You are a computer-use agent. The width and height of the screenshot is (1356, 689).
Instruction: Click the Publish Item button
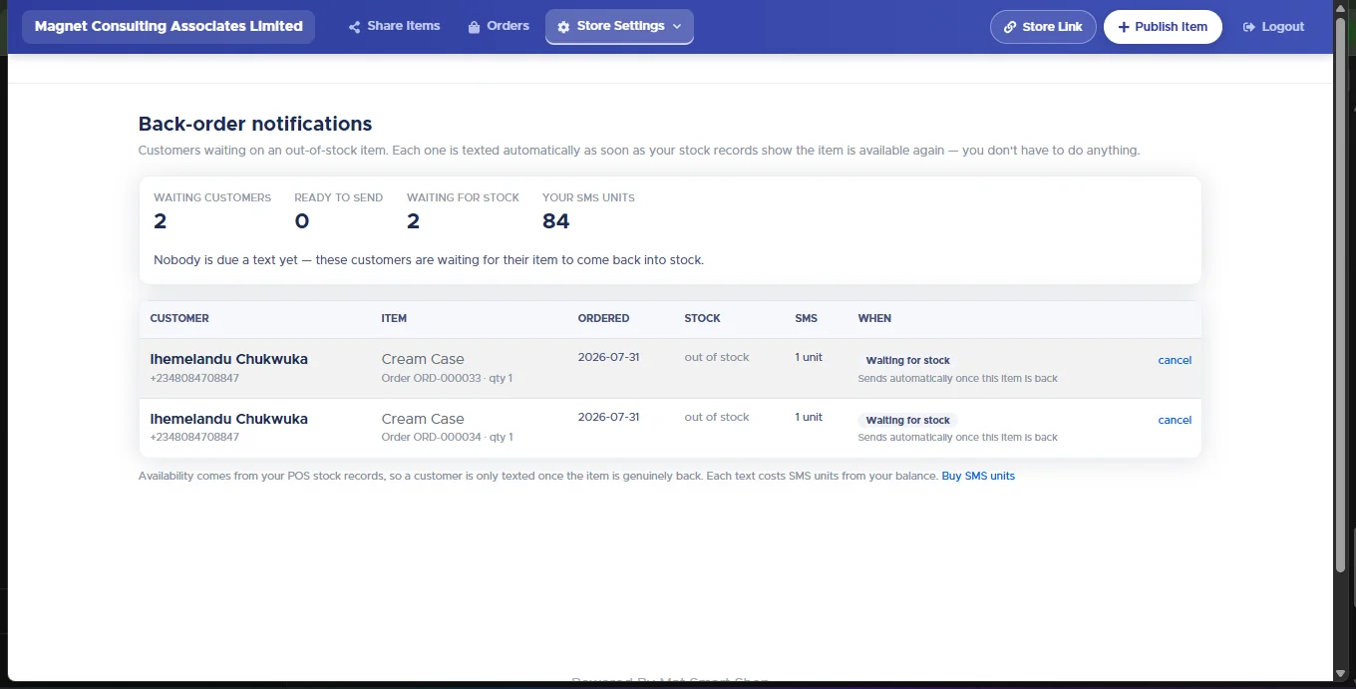coord(1163,27)
